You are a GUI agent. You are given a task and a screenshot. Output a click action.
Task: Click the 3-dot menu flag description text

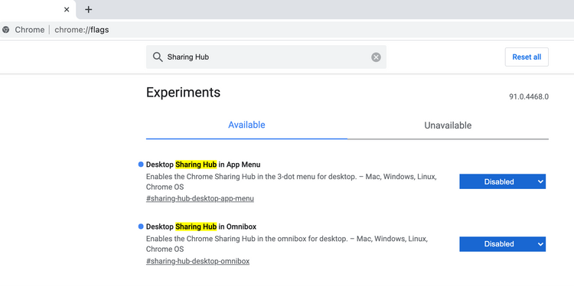(x=291, y=181)
